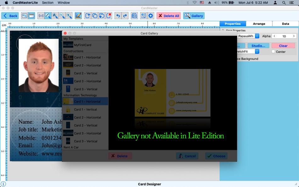Select Information Technology Card 3 - Vertical

(85, 141)
